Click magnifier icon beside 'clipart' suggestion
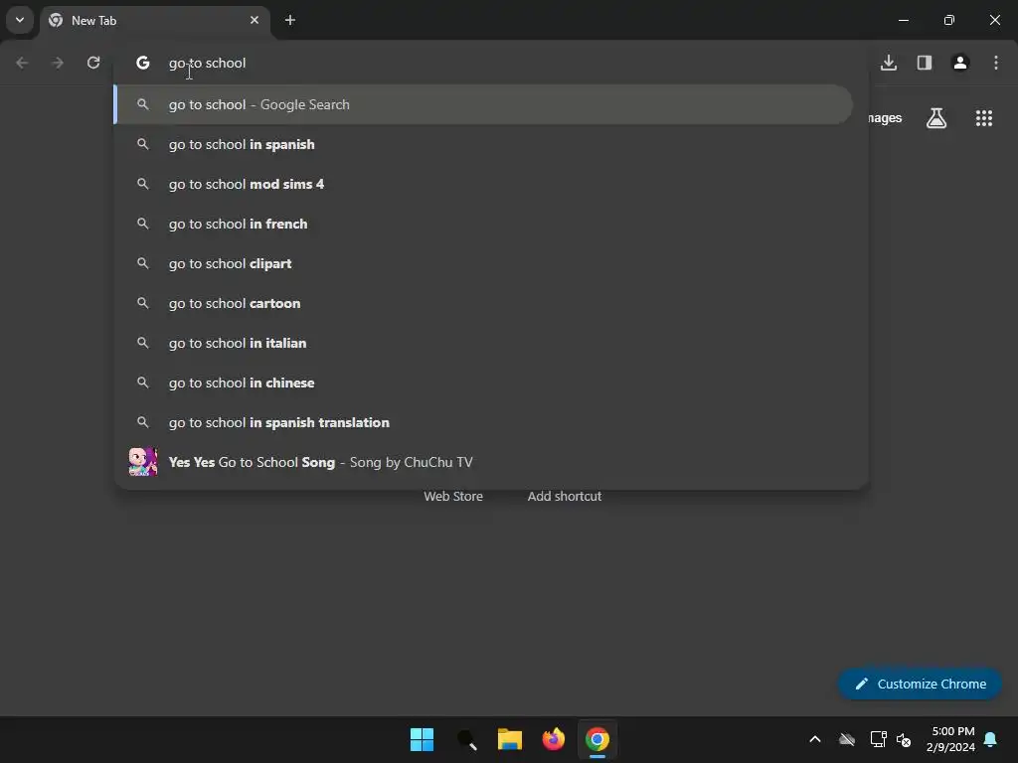The image size is (1018, 763). click(x=143, y=263)
